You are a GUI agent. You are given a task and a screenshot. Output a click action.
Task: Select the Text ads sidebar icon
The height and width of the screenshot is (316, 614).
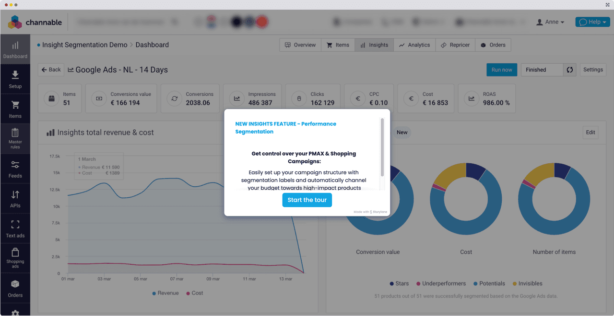point(15,228)
